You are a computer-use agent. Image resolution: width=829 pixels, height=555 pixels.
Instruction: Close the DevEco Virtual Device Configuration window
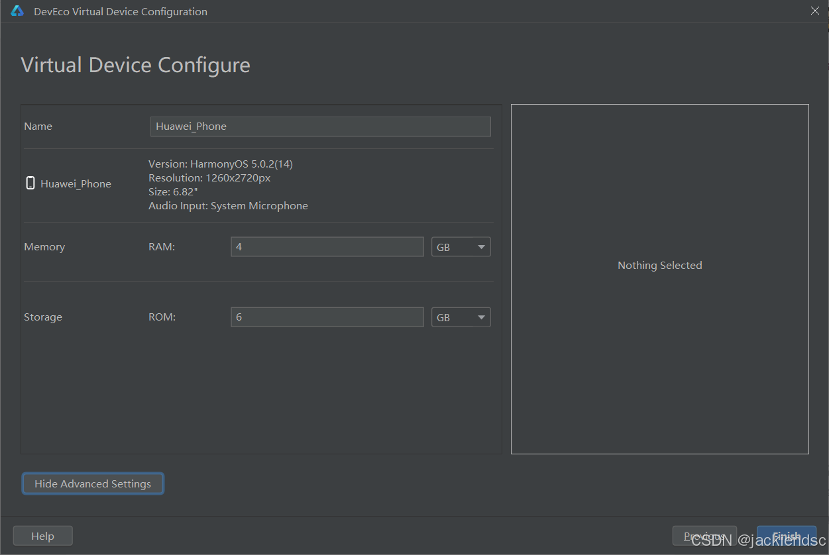coord(815,11)
